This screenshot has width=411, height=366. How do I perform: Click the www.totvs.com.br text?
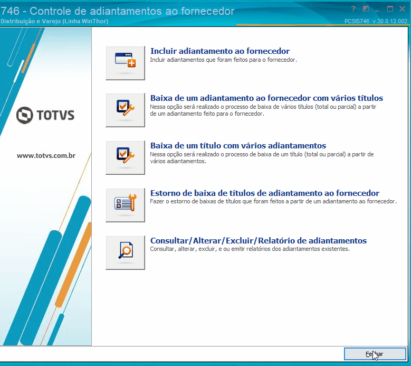46,156
